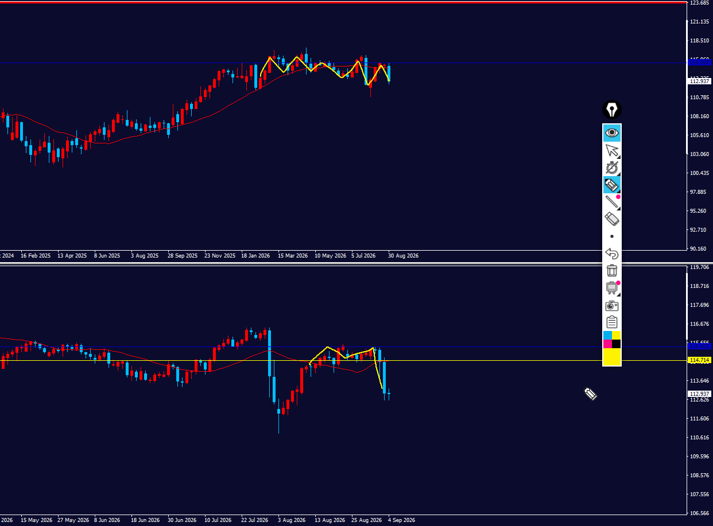713x526 pixels.
Task: Select the crossed-out stopwatch tool
Action: [612, 168]
